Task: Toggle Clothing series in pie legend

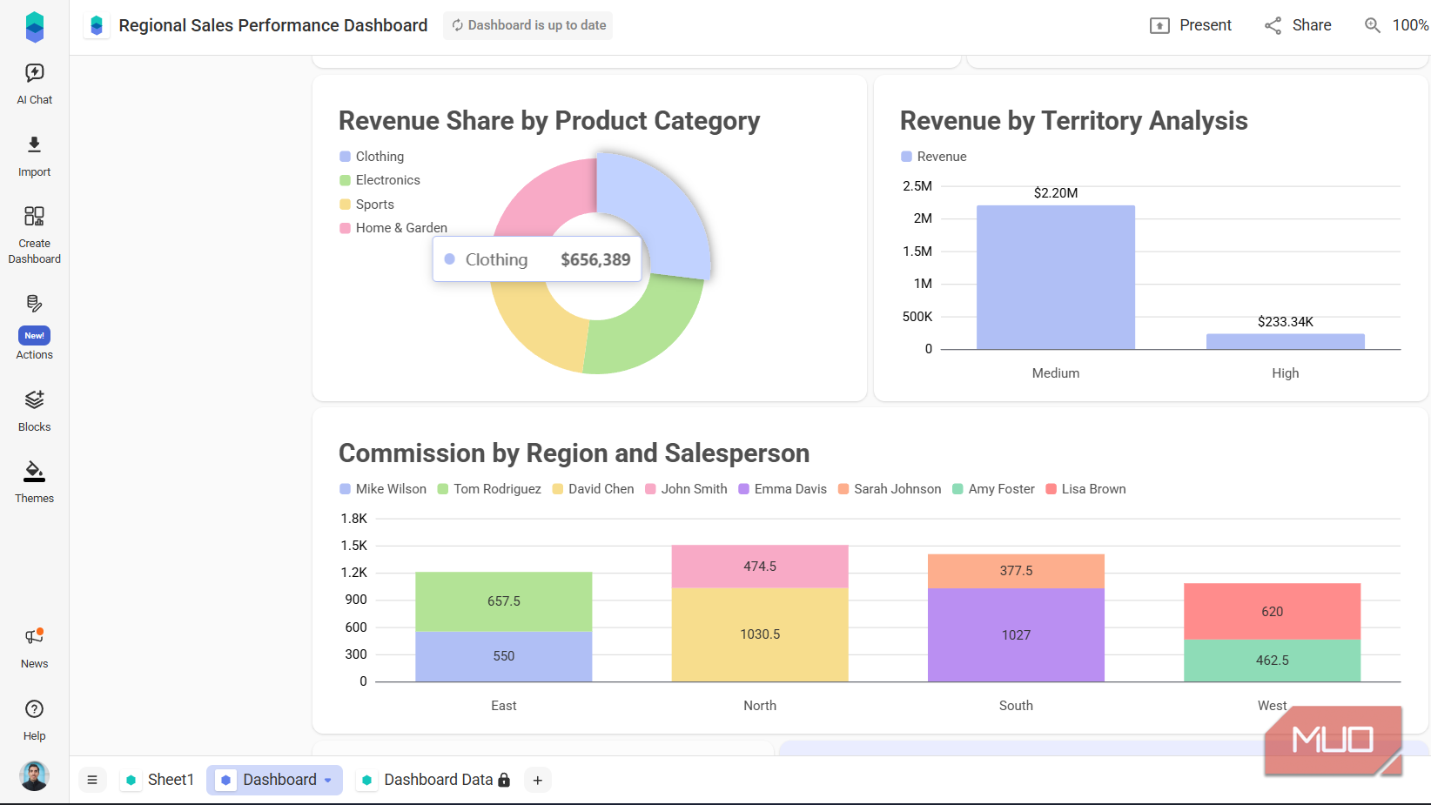Action: [372, 157]
